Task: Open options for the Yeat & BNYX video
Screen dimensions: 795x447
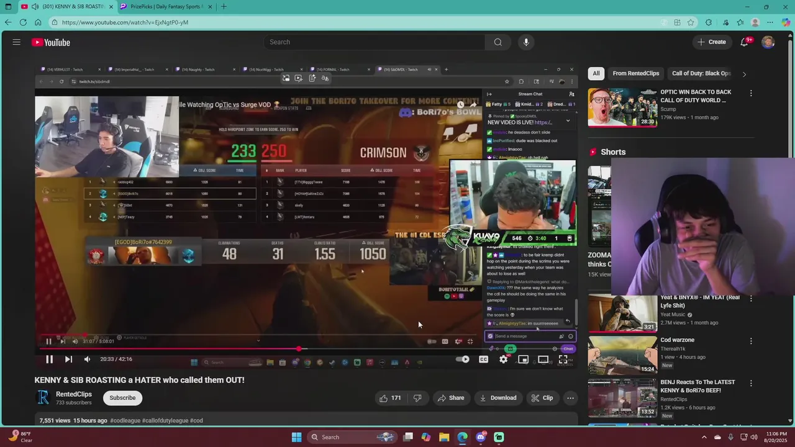Action: click(751, 299)
